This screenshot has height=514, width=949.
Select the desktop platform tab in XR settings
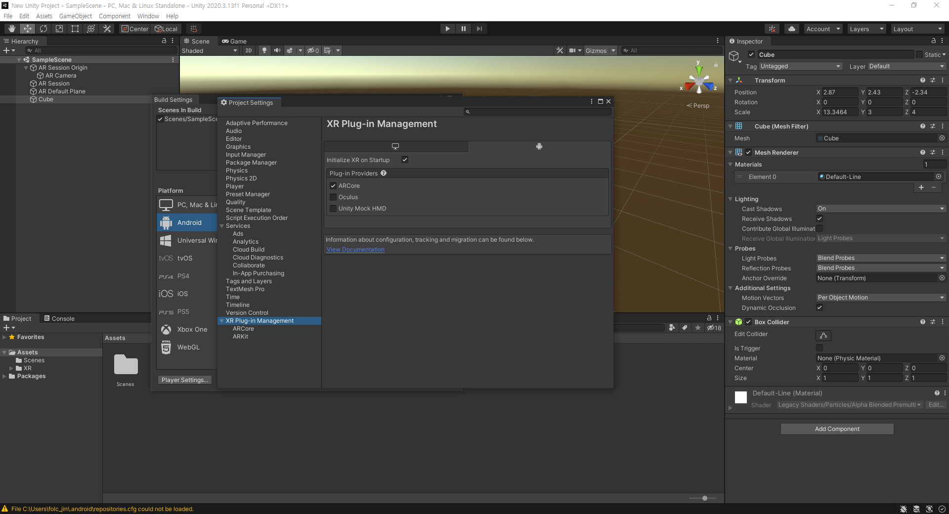395,146
